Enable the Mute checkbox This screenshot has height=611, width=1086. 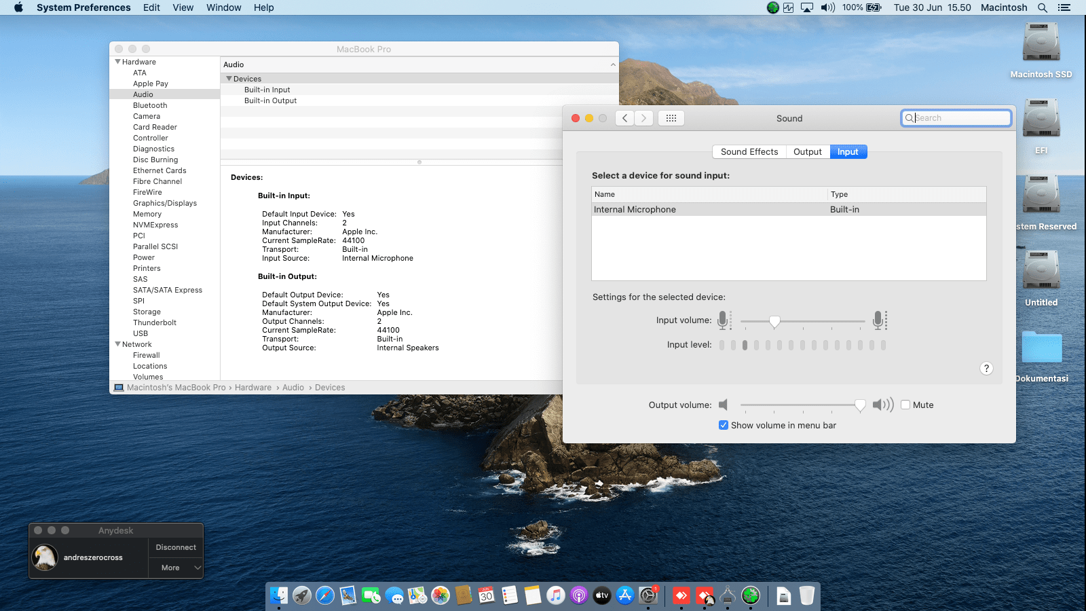point(905,405)
